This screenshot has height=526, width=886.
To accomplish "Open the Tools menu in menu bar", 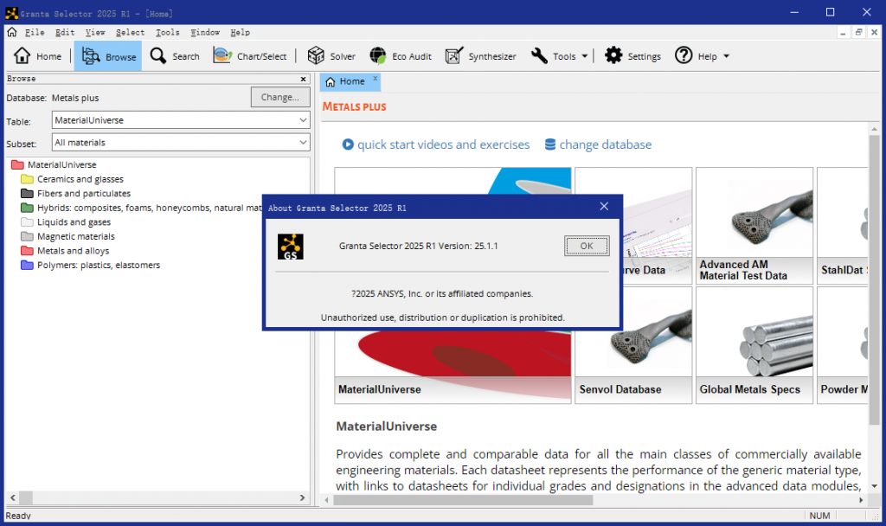I will tap(167, 32).
